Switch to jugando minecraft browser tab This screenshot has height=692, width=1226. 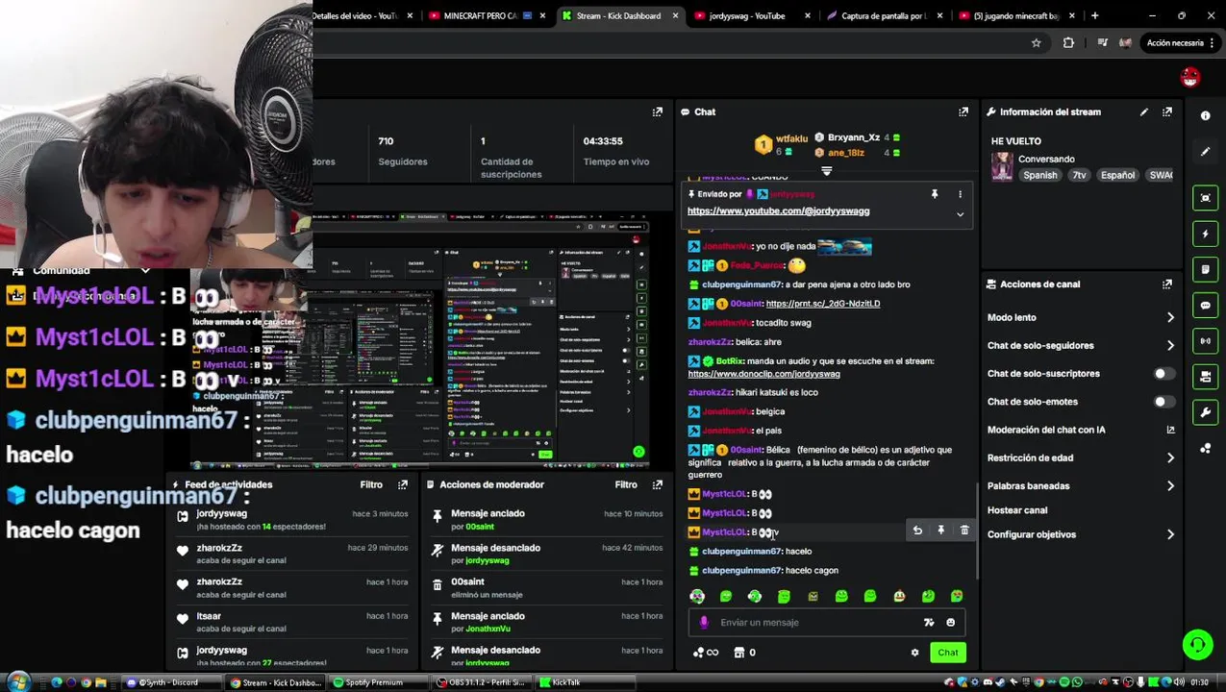(x=1015, y=15)
